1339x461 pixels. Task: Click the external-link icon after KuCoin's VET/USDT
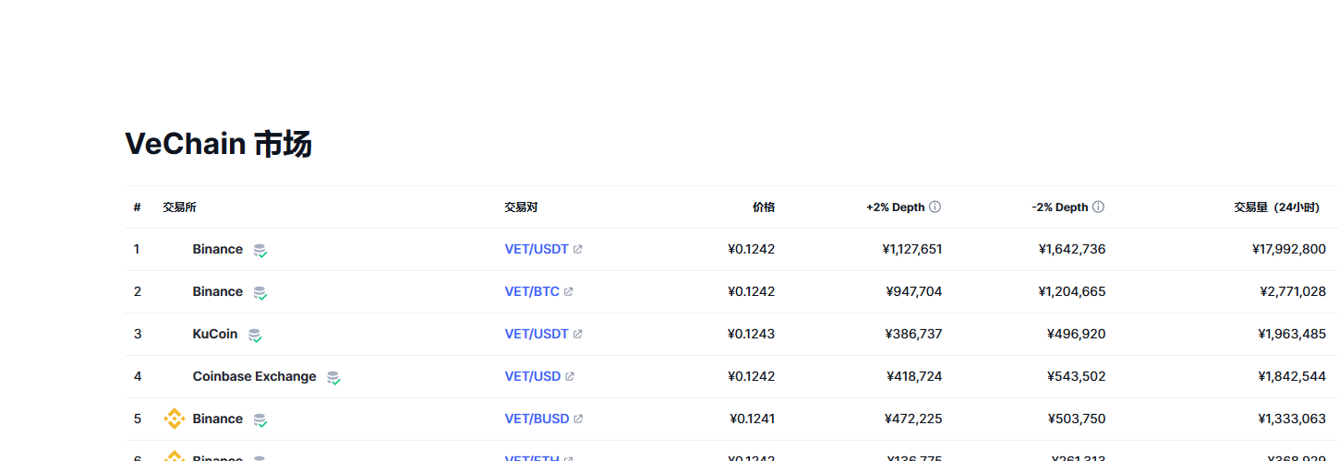(x=578, y=334)
